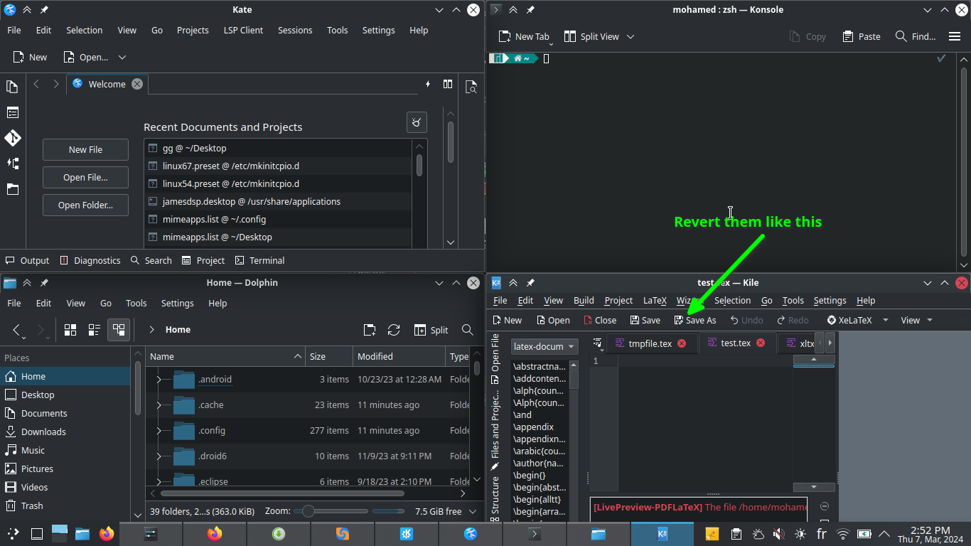Toggle Dolphin's Split view
The height and width of the screenshot is (546, 971).
click(x=431, y=330)
